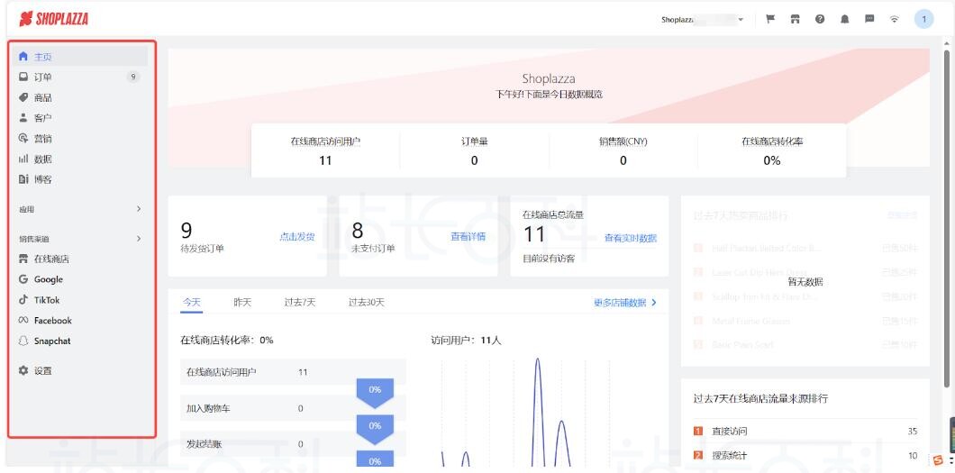Screen dimensions: 955x473
Task: Open the 数据 analytics bar icon
Action: click(23, 159)
